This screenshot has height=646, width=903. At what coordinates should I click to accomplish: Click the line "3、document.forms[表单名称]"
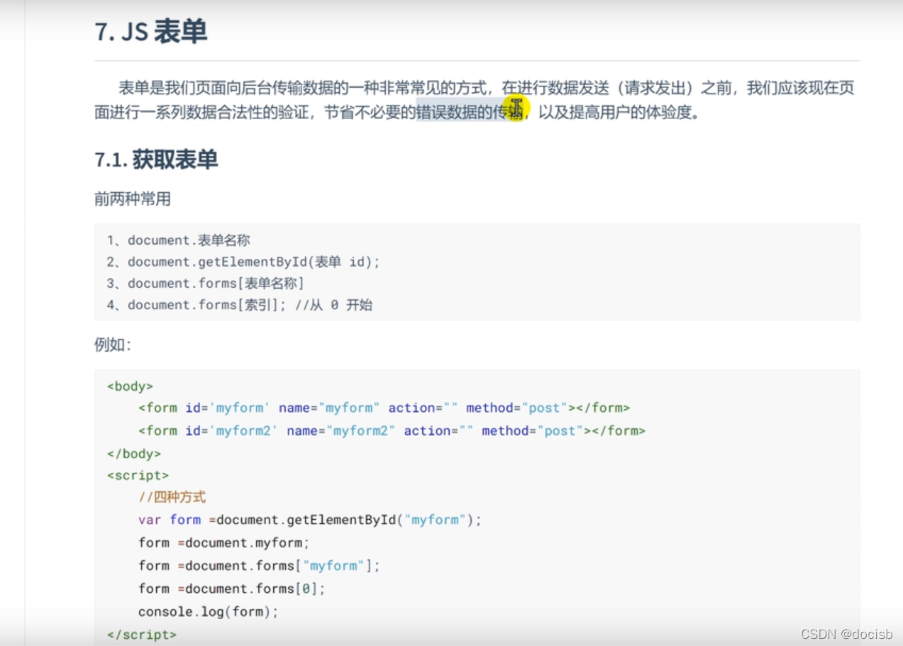(206, 283)
